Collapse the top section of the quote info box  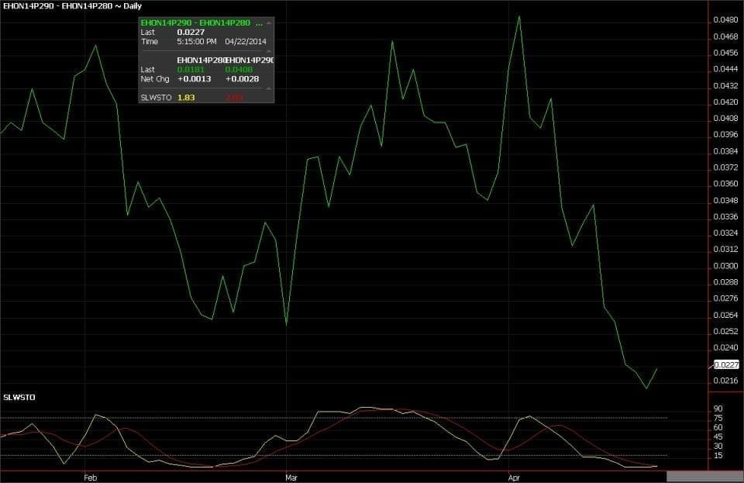click(x=269, y=23)
